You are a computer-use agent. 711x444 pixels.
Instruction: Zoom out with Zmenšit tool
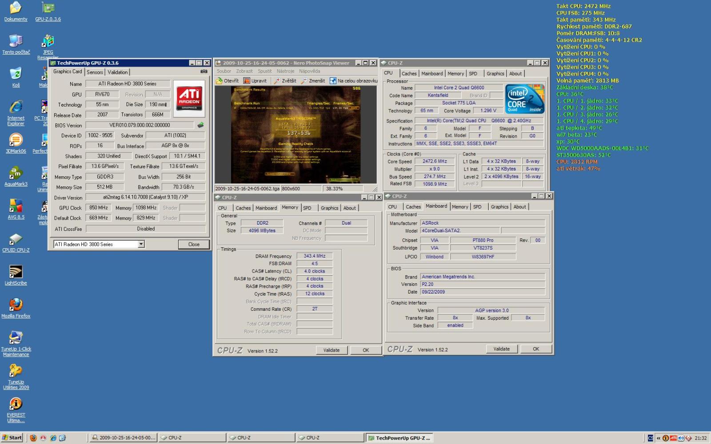click(313, 81)
